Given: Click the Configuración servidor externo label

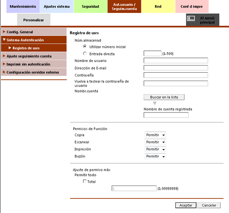Looking at the screenshot, I should (33, 72).
